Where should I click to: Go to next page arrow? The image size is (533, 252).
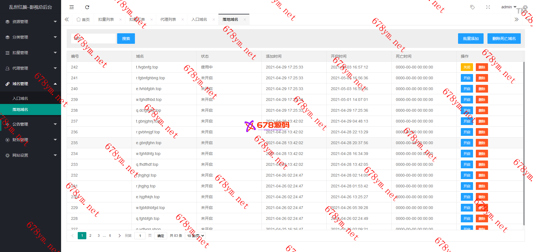click(119, 236)
